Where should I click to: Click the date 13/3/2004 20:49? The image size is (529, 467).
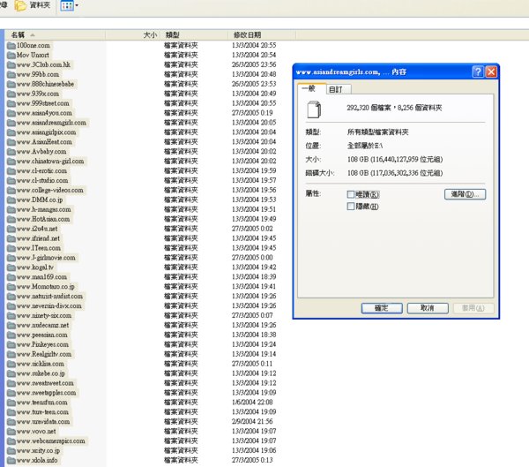pos(254,94)
